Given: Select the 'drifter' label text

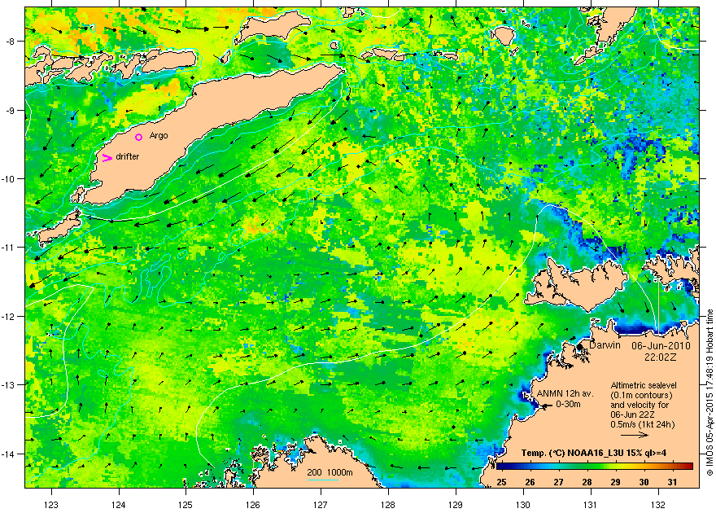Looking at the screenshot, I should [x=128, y=156].
